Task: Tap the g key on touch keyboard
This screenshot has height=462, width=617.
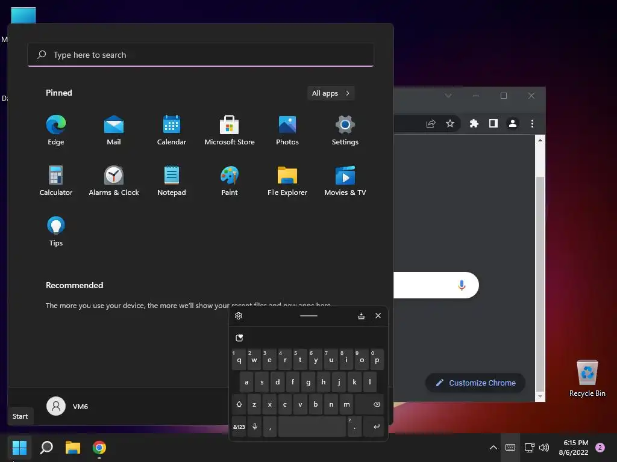Action: click(x=308, y=382)
